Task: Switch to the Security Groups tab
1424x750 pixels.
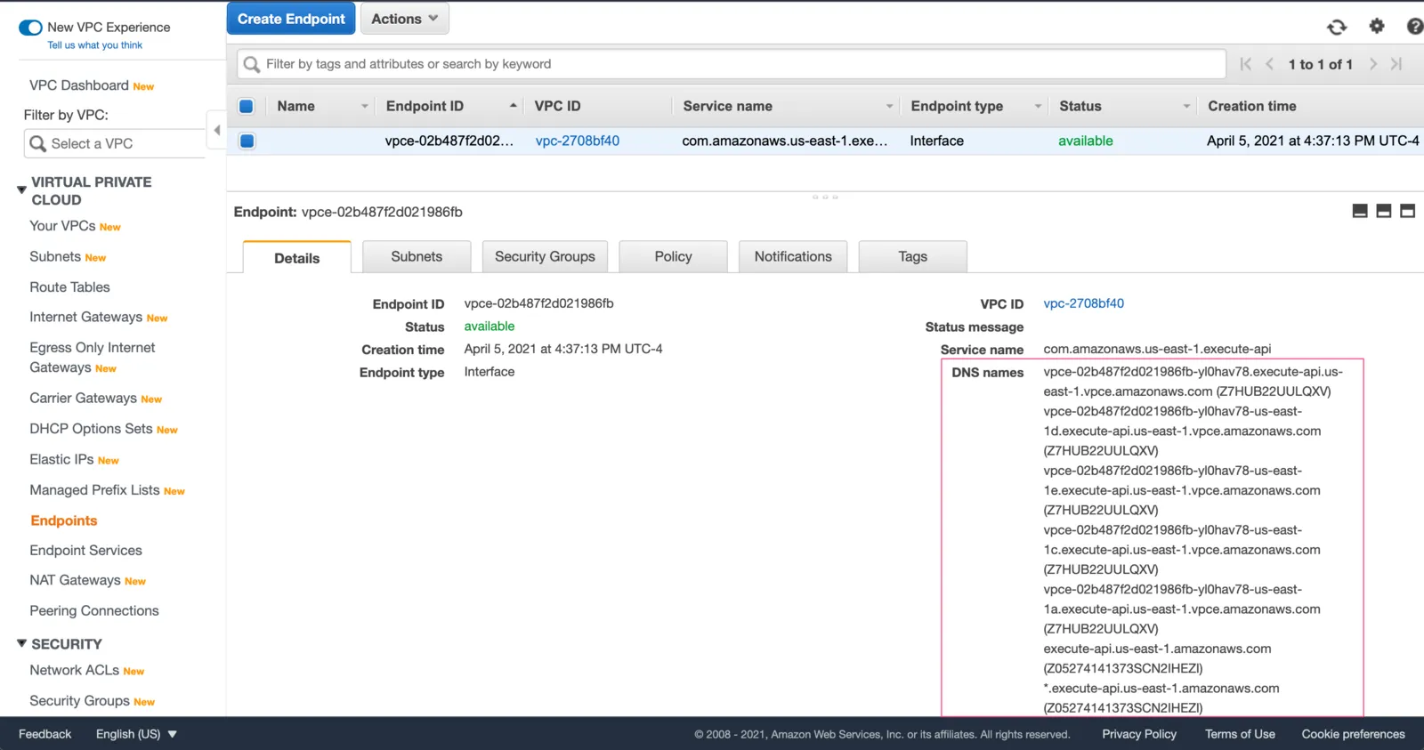Action: pos(545,256)
